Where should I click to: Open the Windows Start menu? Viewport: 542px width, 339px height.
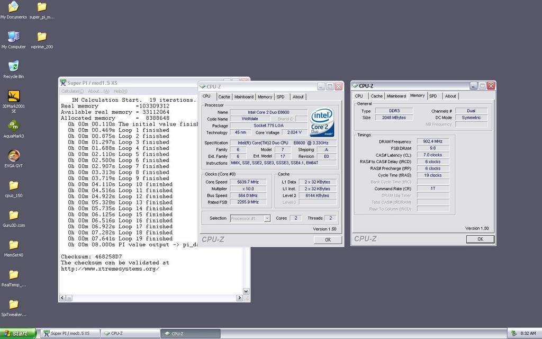tap(18, 334)
